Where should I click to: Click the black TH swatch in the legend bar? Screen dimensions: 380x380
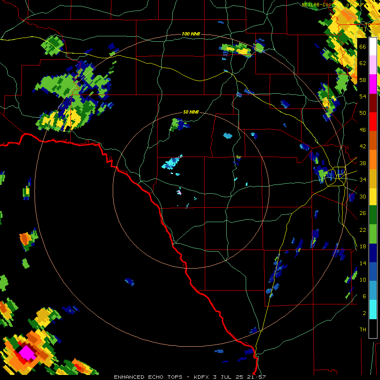373,328
